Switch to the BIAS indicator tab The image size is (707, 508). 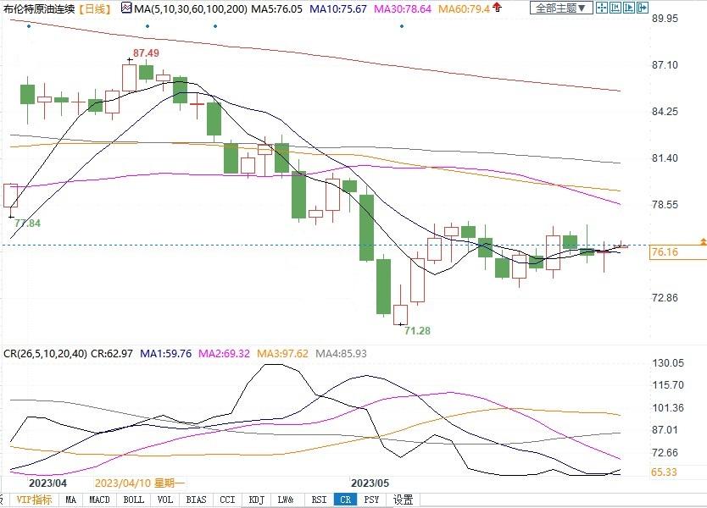click(196, 500)
